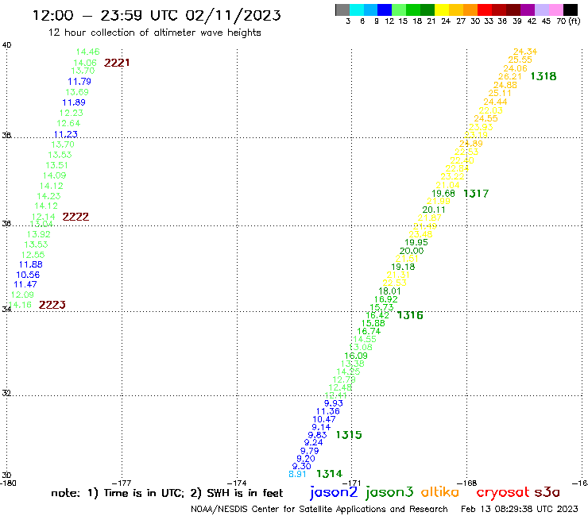Click time marker 1317
The width and height of the screenshot is (588, 516).
[476, 194]
